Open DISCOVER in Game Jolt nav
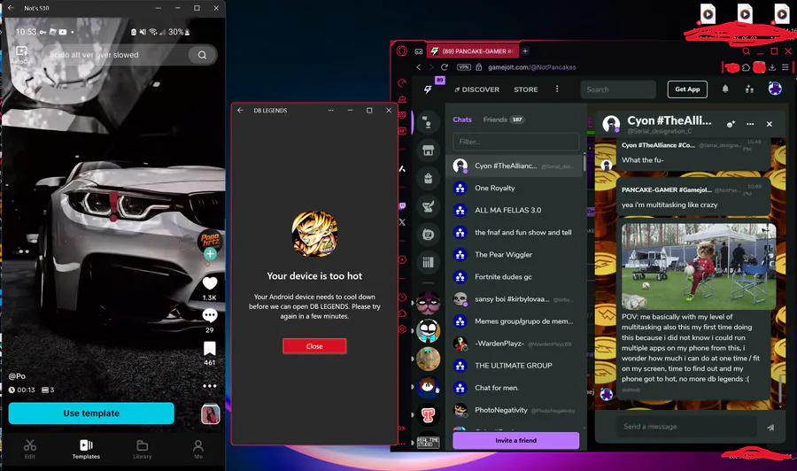 point(476,89)
